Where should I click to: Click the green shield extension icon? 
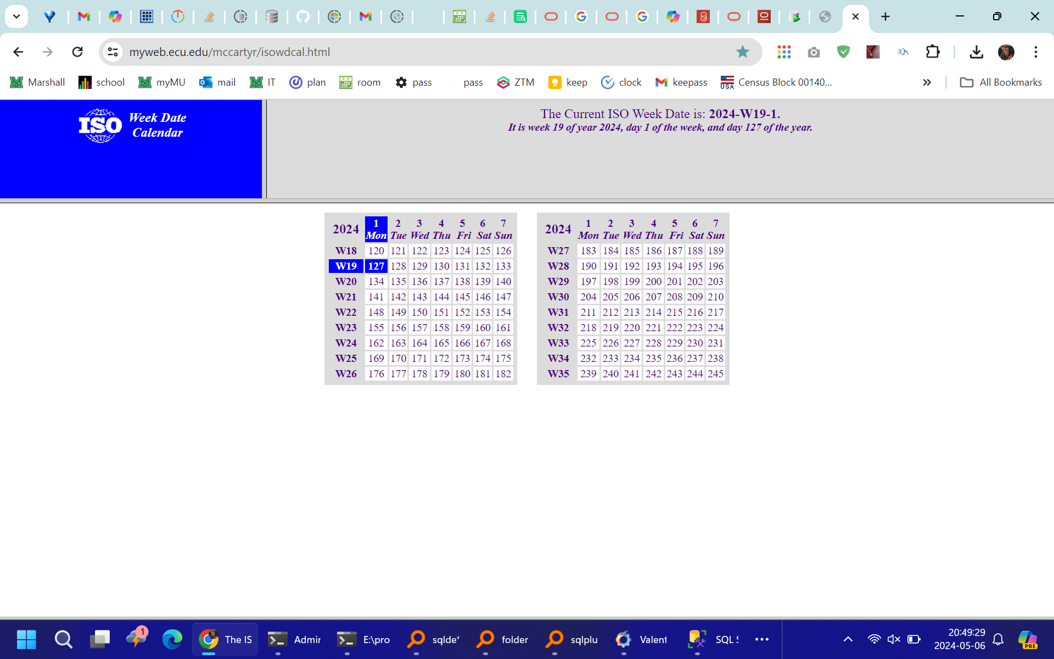pyautogui.click(x=843, y=52)
